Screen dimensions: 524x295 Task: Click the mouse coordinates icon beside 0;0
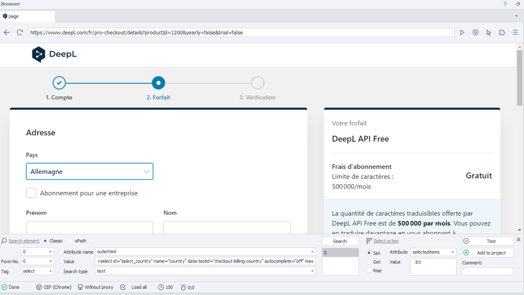183,288
